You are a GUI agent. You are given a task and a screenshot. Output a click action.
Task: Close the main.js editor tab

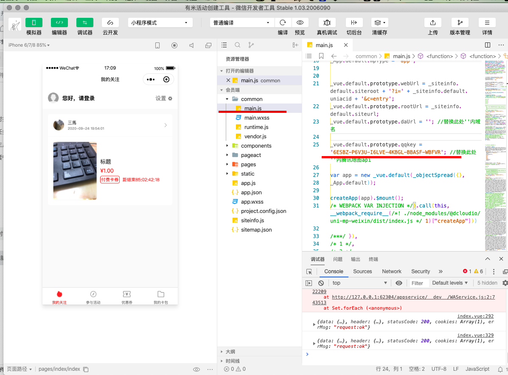(346, 45)
